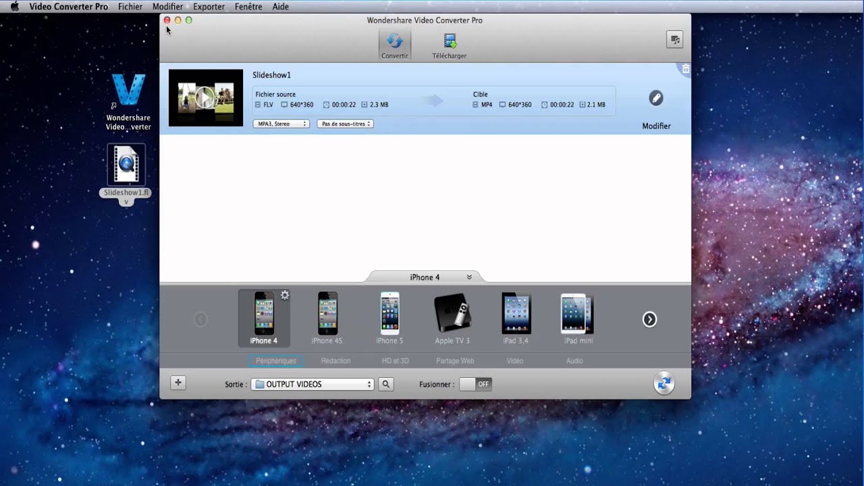Click the pencil edit icon for Slideshow1

point(656,98)
